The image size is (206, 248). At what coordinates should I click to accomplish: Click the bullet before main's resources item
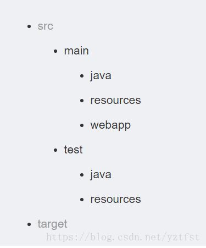(82, 101)
